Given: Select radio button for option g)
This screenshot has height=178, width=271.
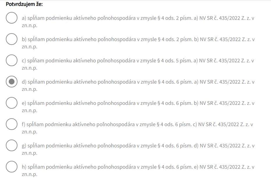Looking at the screenshot, I should (12, 145).
